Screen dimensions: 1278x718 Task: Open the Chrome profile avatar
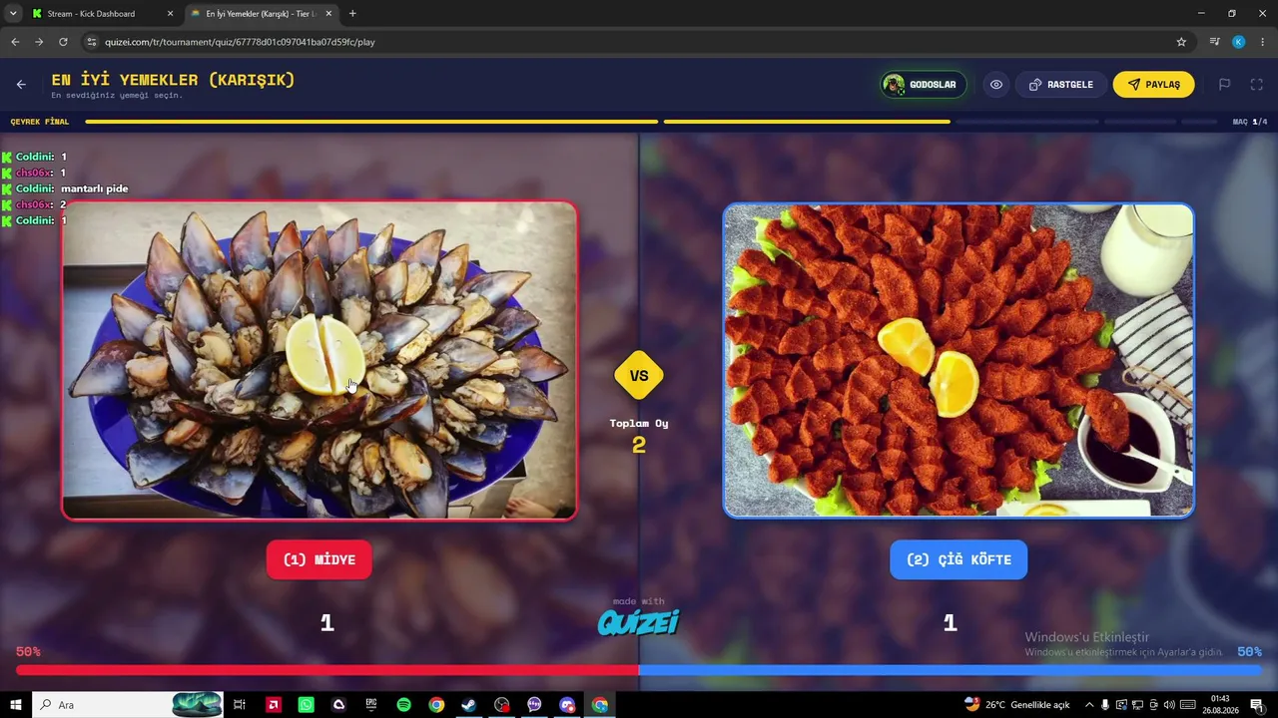(1239, 42)
